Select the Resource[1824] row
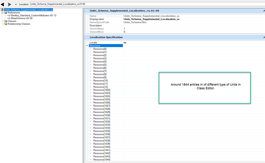 pyautogui.click(x=102, y=96)
